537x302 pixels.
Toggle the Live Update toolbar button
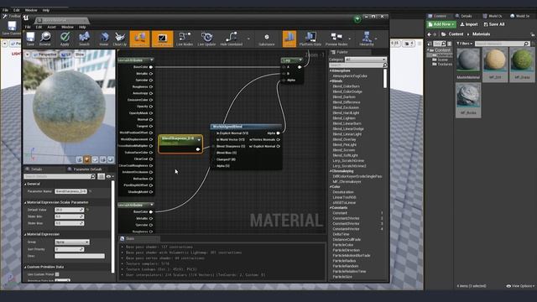pyautogui.click(x=206, y=39)
